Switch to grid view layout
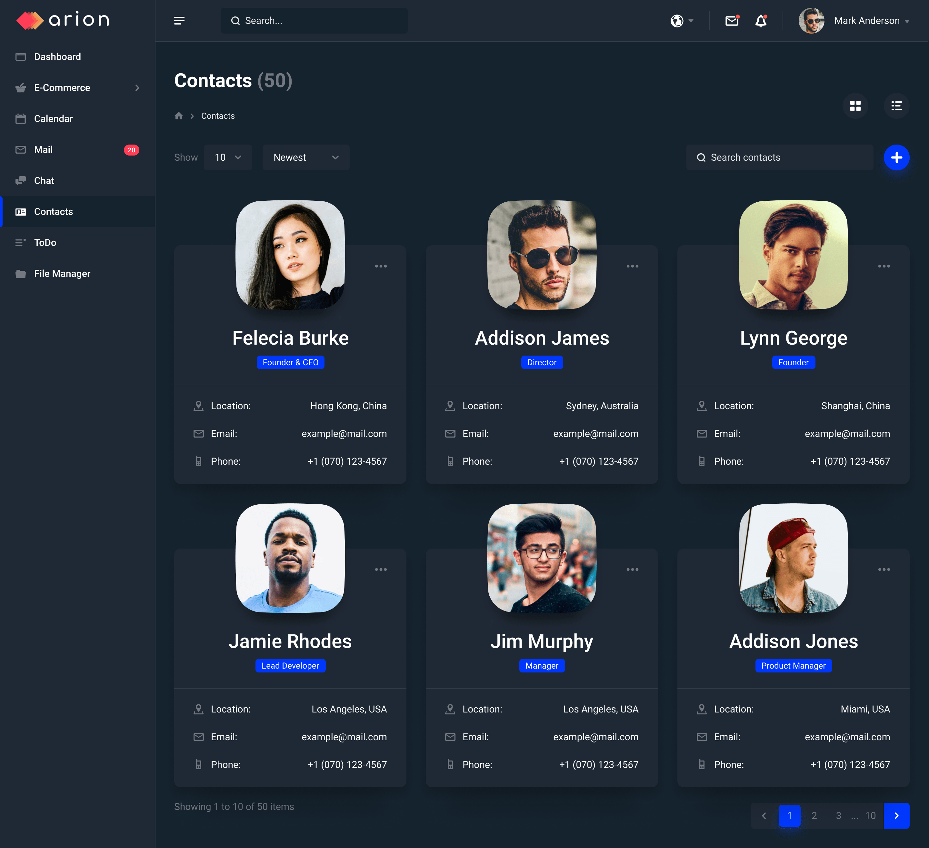This screenshot has width=929, height=848. pos(855,106)
